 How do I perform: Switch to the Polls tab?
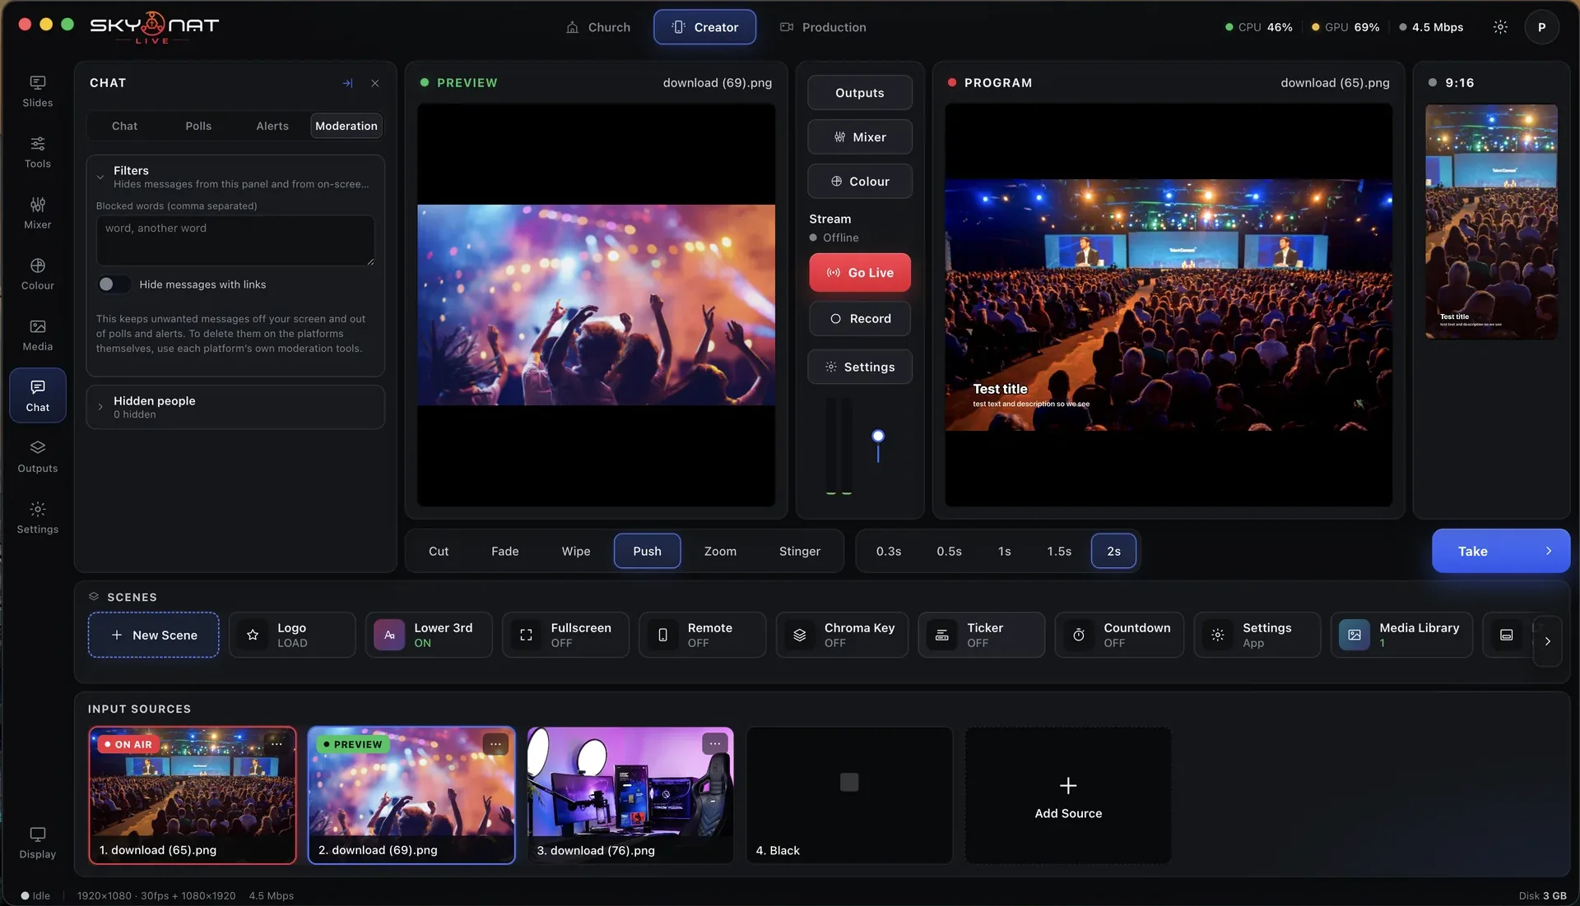point(198,126)
